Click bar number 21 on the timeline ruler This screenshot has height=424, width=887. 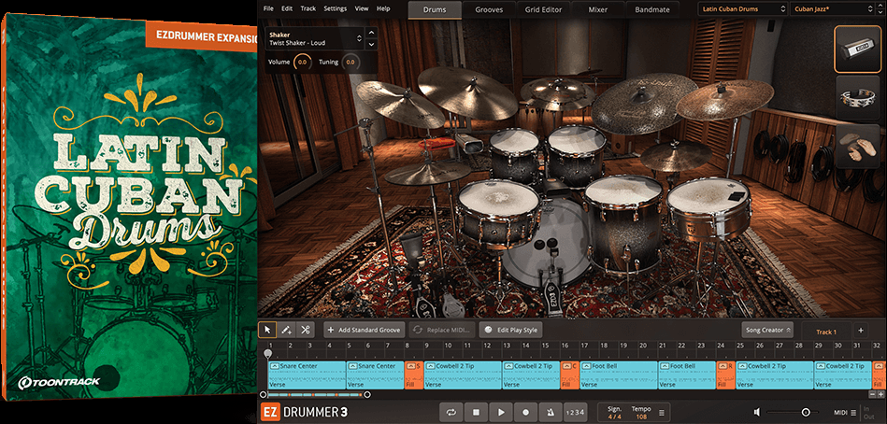pyautogui.click(x=662, y=345)
